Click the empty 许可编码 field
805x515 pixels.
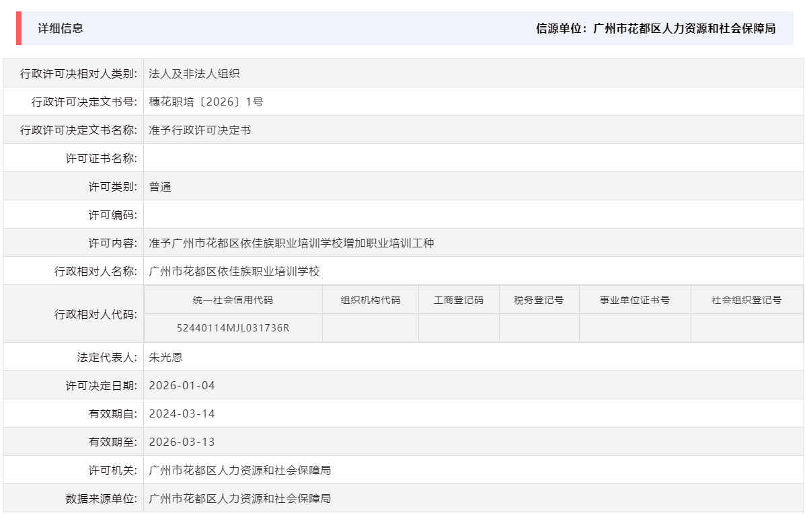coord(269,214)
